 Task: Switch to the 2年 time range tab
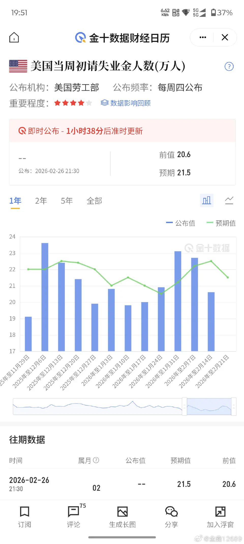(41, 201)
